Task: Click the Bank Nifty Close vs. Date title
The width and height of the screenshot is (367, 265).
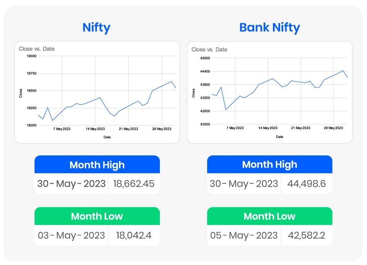Action: tap(209, 50)
